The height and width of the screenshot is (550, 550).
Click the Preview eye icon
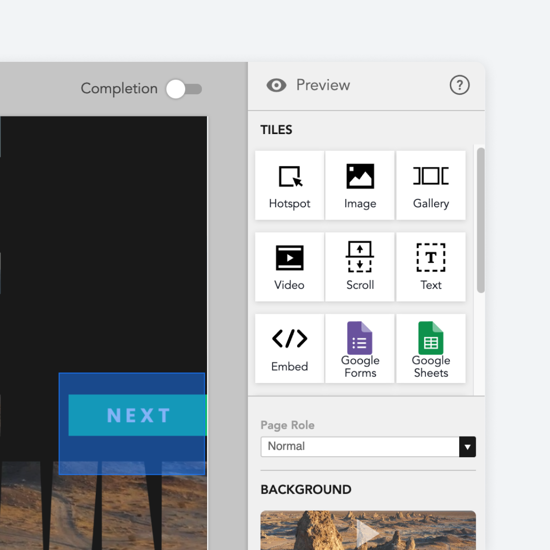276,85
